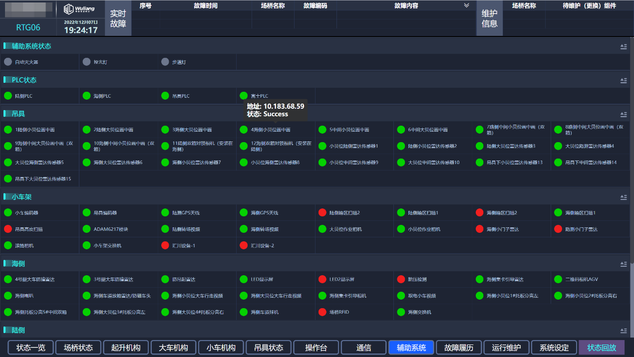Click the green status dot for 陆侧PLC
Image resolution: width=634 pixels, height=357 pixels.
pyautogui.click(x=8, y=96)
